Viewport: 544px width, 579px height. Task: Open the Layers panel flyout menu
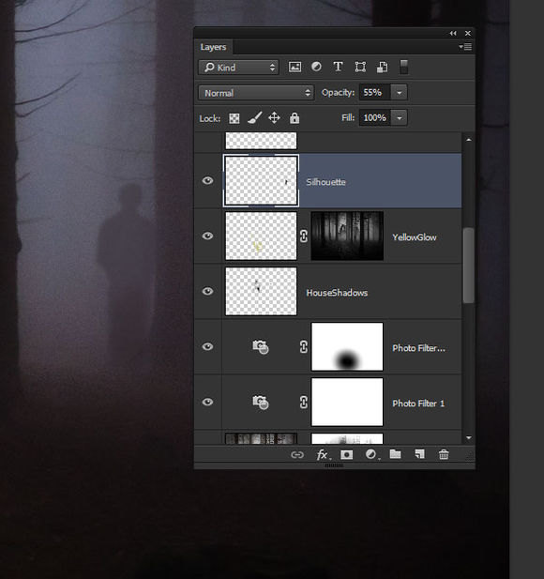[465, 47]
